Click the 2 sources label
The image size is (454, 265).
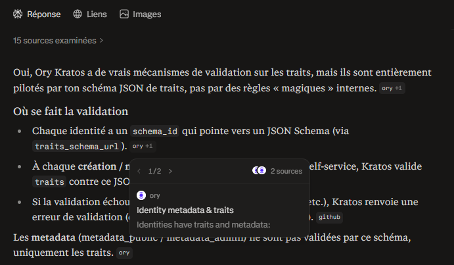285,171
